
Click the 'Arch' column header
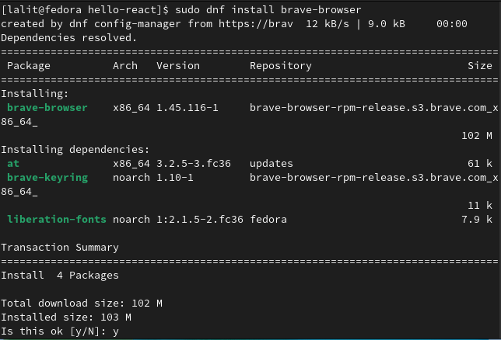click(x=125, y=66)
